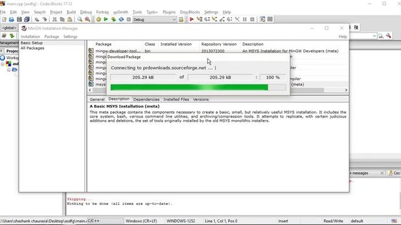Screen dimensions: 401x225
Task: Click the Repository Version column header
Action: (x=219, y=44)
